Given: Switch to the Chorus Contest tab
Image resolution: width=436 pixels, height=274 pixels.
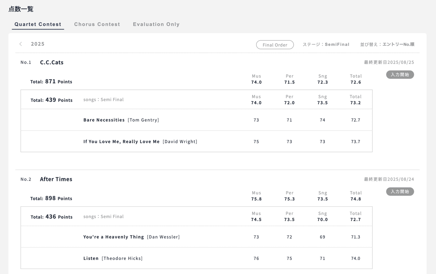Looking at the screenshot, I should [x=97, y=24].
